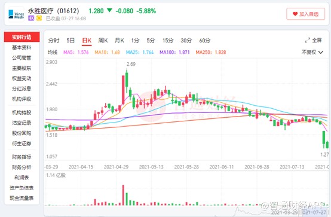The image size is (331, 217).
Task: Click the MA10: 1.68 indicator label
Action: click(x=107, y=52)
